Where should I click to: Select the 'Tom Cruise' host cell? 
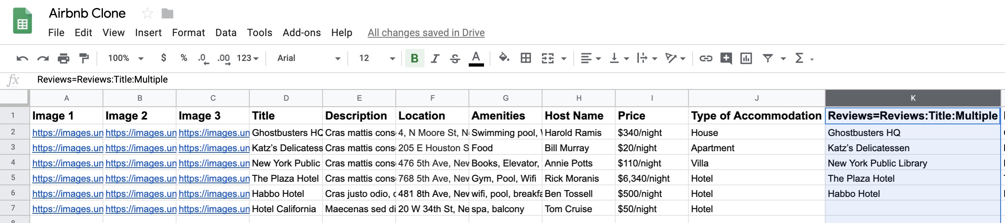[578, 209]
